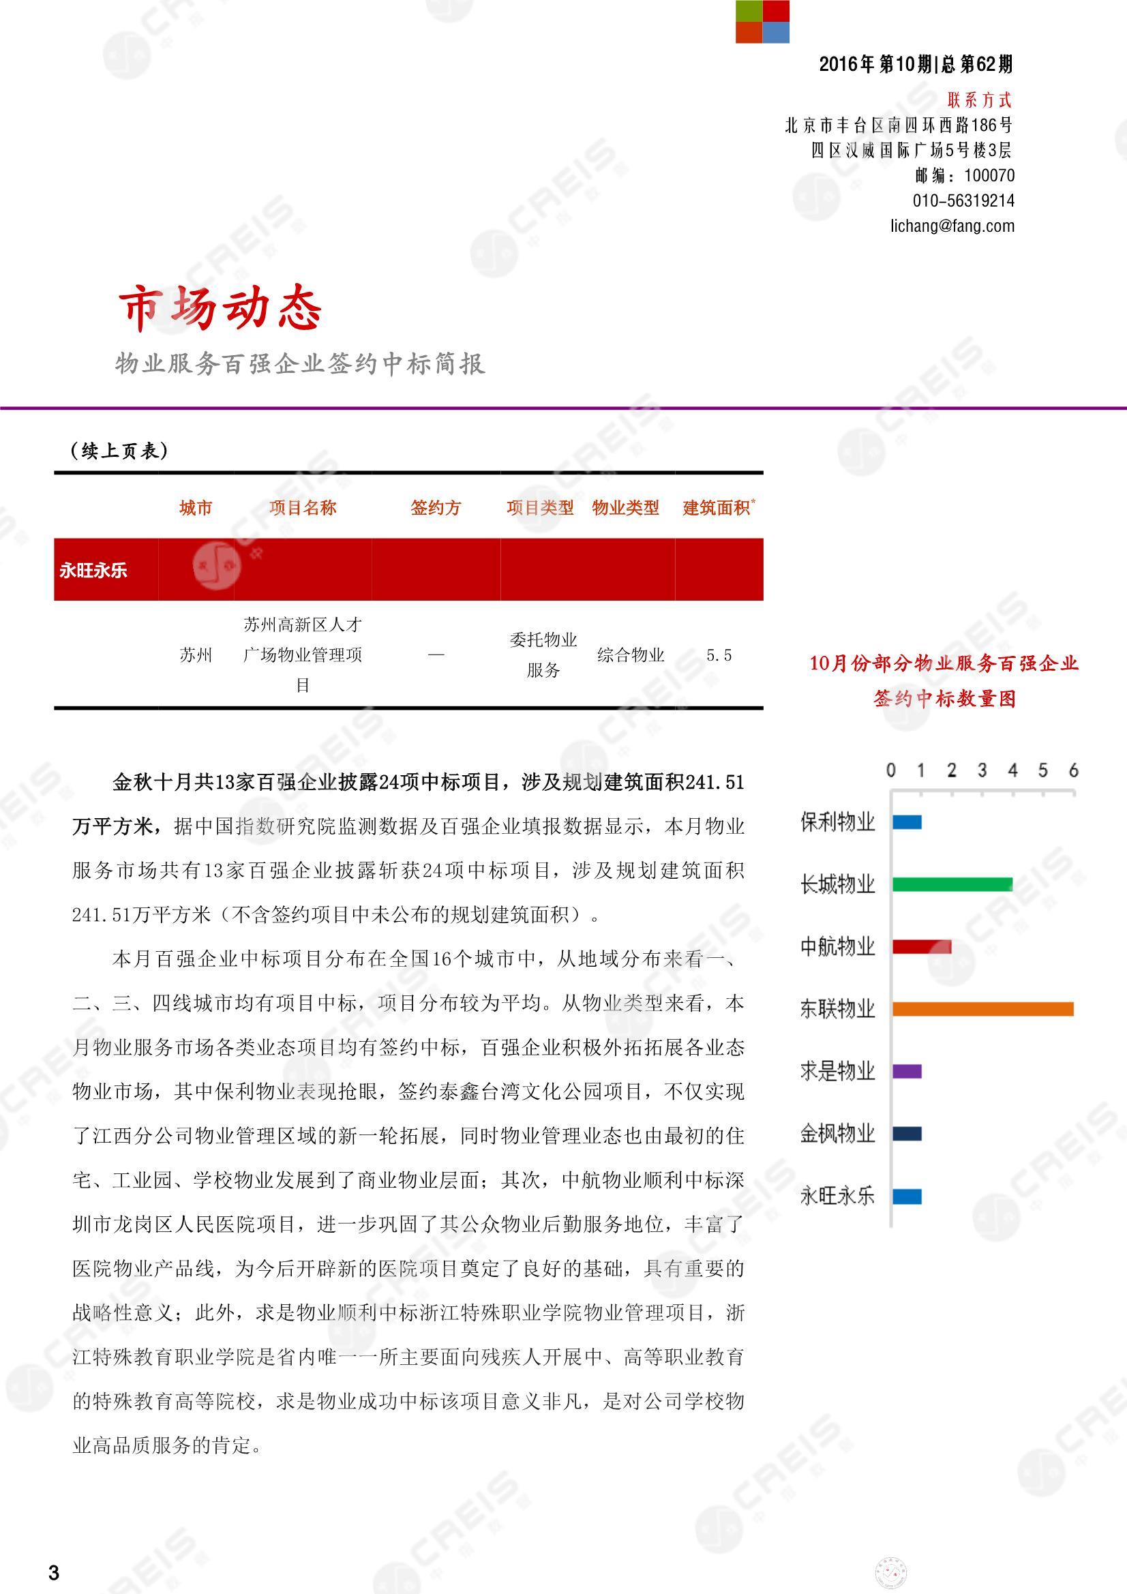Click the 市场动态 section title
This screenshot has width=1127, height=1594.
pos(221,307)
